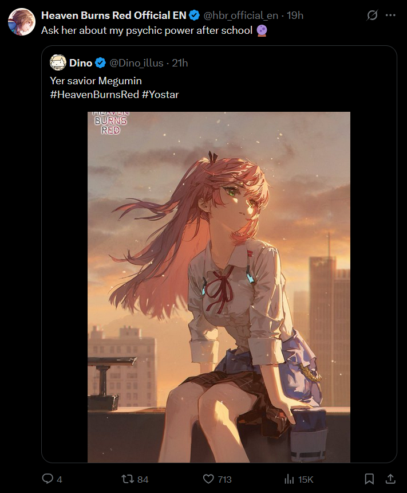Click the Dino display name
Image resolution: width=407 pixels, height=493 pixels.
81,63
